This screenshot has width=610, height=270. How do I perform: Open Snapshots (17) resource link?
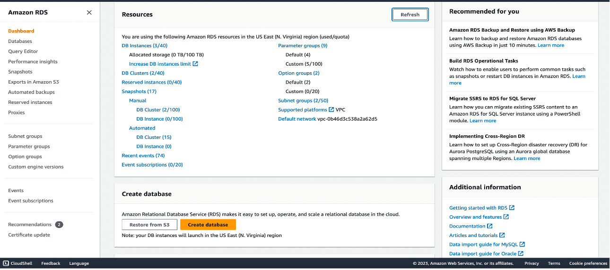(139, 92)
